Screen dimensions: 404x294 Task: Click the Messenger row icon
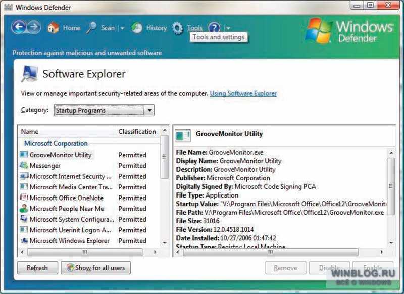[24, 165]
